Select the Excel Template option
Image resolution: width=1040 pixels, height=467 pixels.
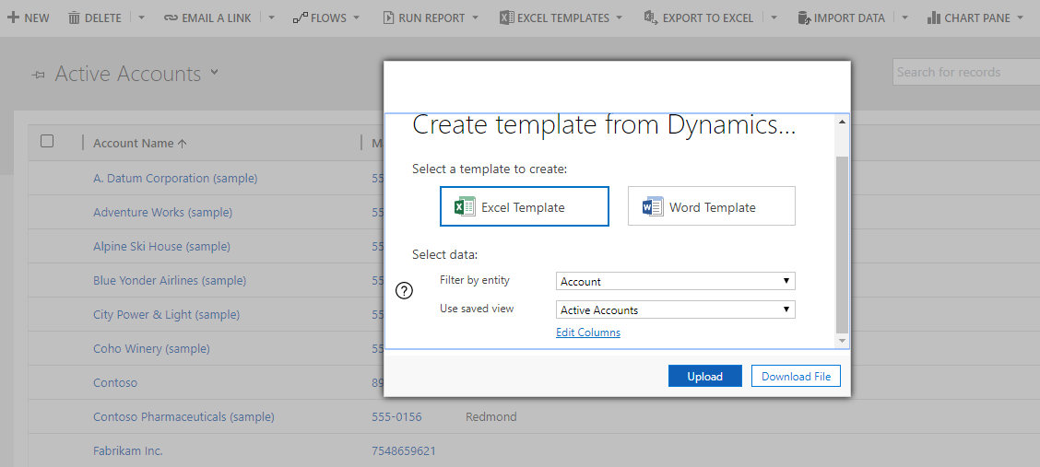tap(524, 206)
